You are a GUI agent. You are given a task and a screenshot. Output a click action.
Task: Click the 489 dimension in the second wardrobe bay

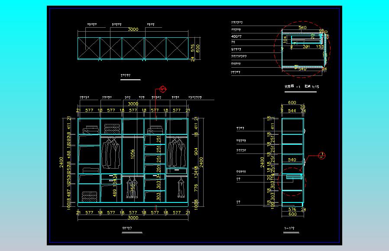(x=115, y=193)
